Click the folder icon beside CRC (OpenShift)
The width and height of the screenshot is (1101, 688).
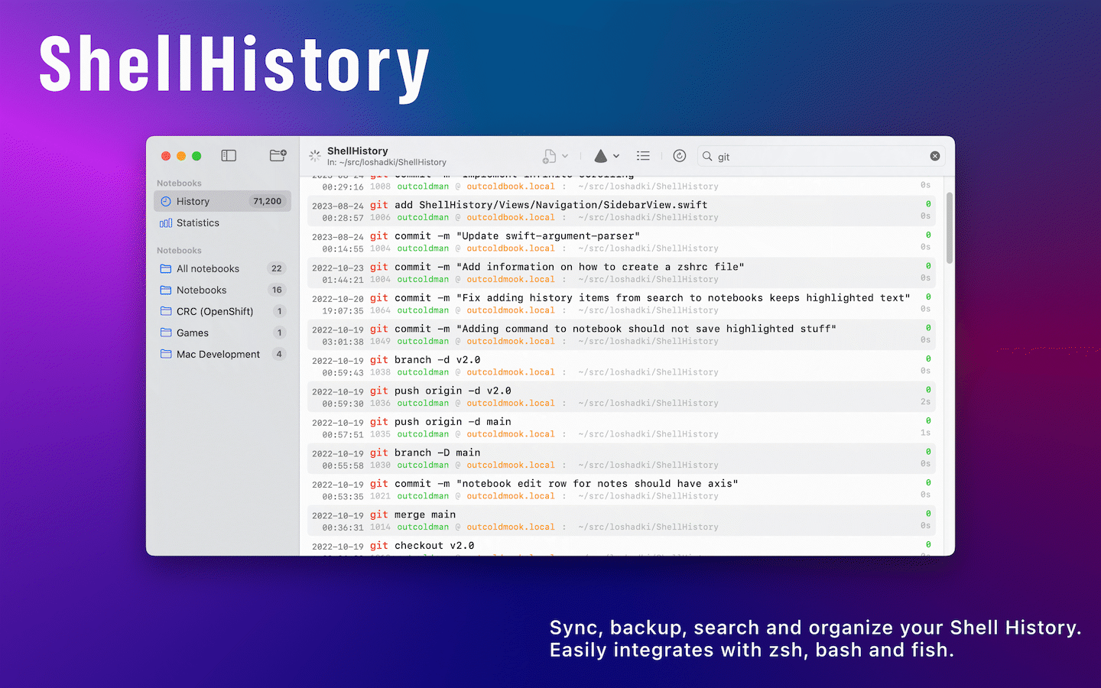pos(166,311)
